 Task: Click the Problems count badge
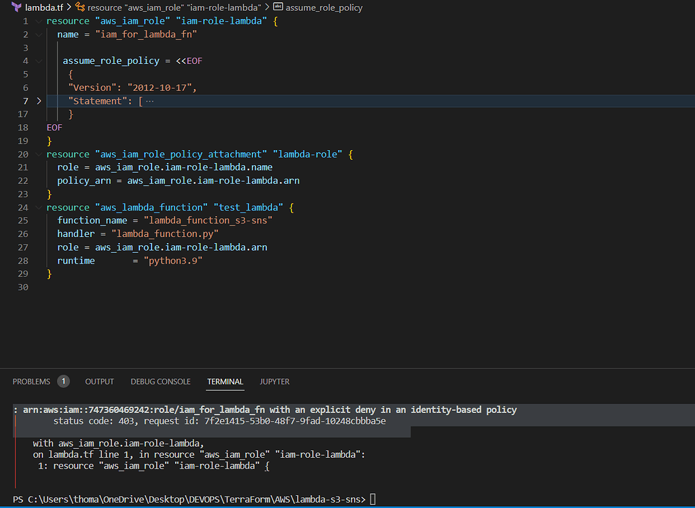(x=63, y=382)
